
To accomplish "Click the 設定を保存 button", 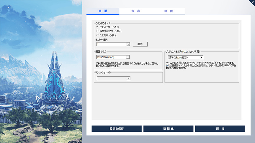I will (x=117, y=129).
